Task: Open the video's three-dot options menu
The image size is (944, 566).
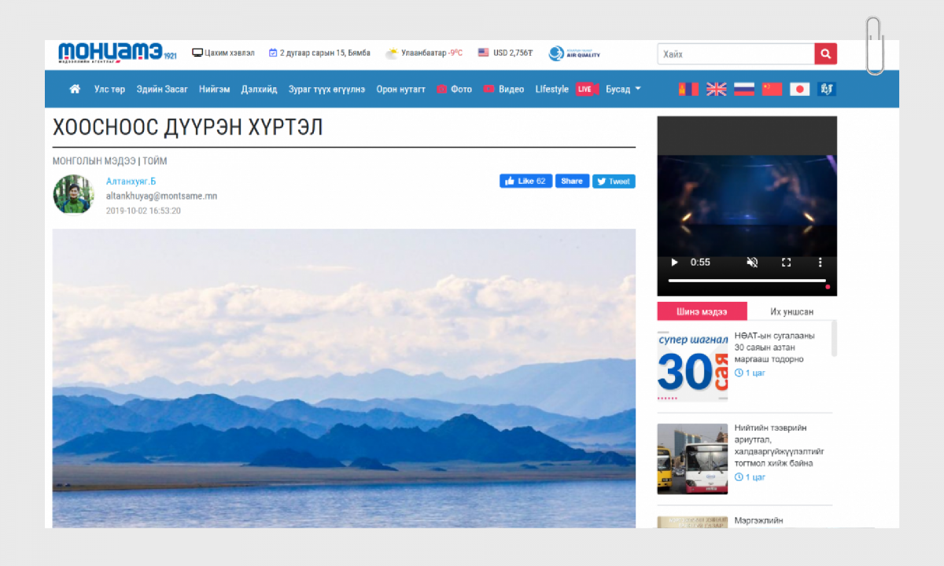Action: 820,263
